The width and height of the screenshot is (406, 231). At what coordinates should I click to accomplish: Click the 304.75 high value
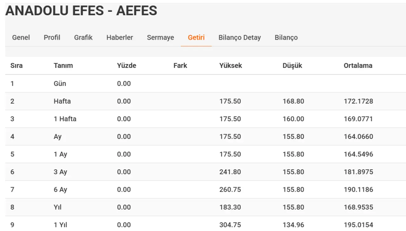pyautogui.click(x=230, y=225)
